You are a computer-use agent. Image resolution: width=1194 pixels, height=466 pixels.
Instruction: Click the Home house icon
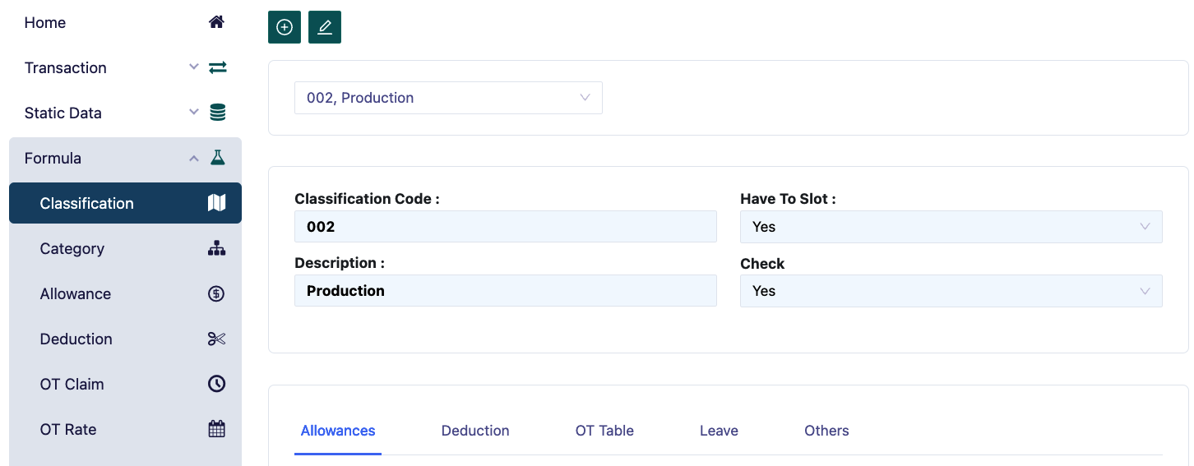[x=216, y=22]
